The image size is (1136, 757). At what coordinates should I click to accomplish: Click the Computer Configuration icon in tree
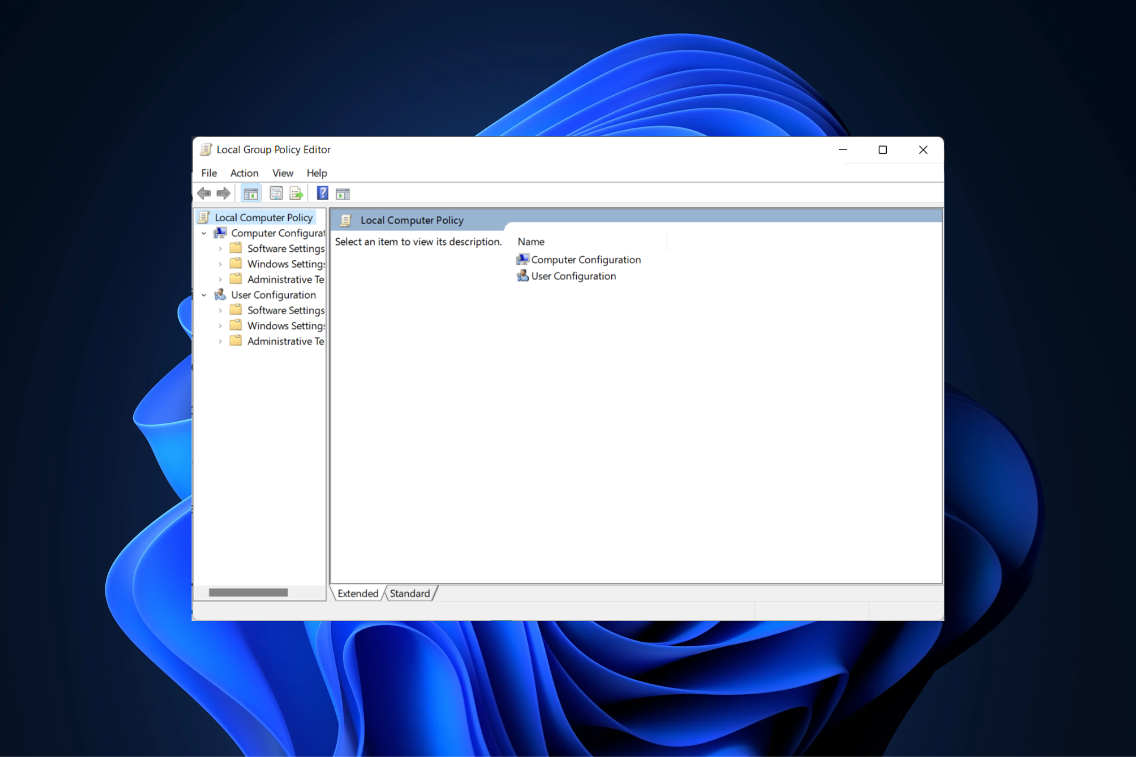[x=220, y=233]
